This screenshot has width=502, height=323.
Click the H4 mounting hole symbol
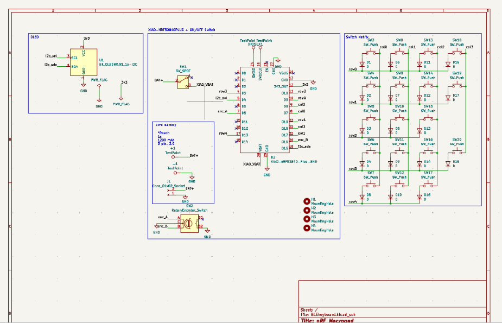tap(307, 228)
